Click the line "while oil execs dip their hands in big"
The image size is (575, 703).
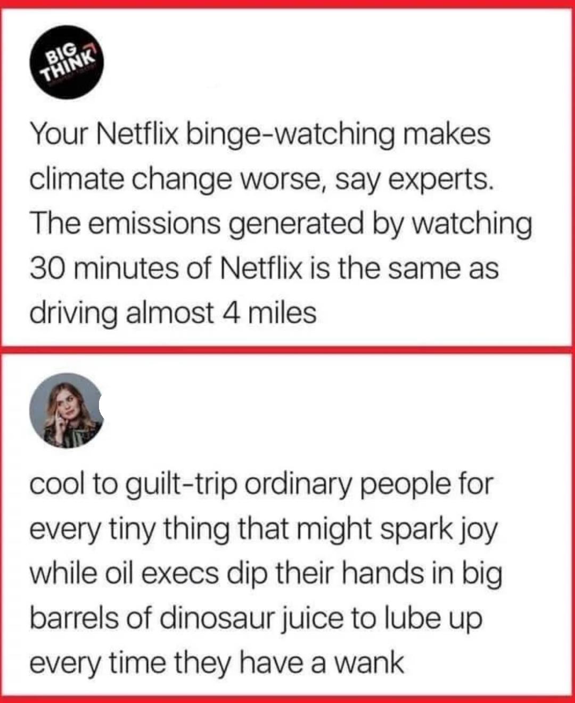(x=266, y=574)
